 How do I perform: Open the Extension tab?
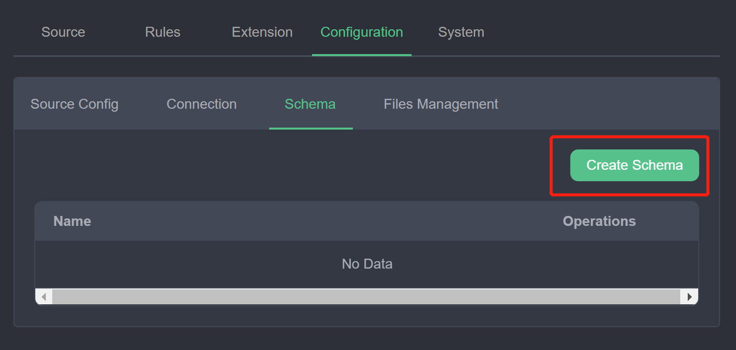[x=262, y=32]
